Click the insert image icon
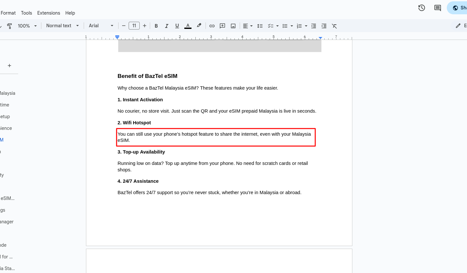 click(233, 26)
